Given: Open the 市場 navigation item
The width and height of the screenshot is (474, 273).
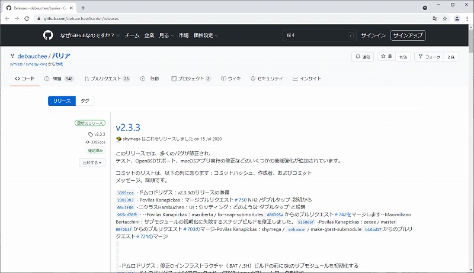Looking at the screenshot, I should tap(184, 35).
